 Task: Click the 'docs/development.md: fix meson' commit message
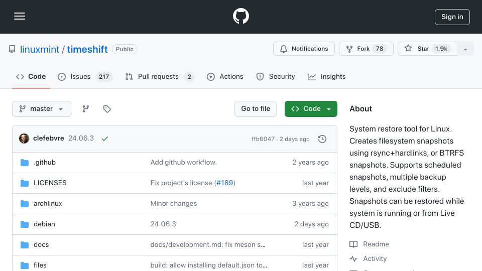pyautogui.click(x=208, y=244)
